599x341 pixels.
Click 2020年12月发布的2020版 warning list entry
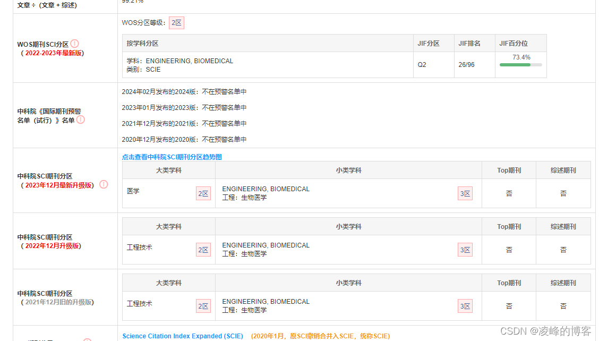(x=184, y=140)
